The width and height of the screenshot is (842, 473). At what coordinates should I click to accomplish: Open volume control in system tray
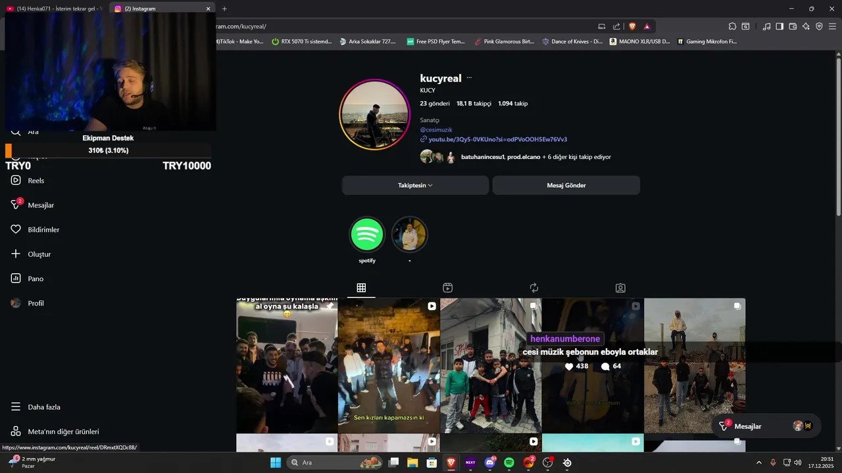point(798,462)
